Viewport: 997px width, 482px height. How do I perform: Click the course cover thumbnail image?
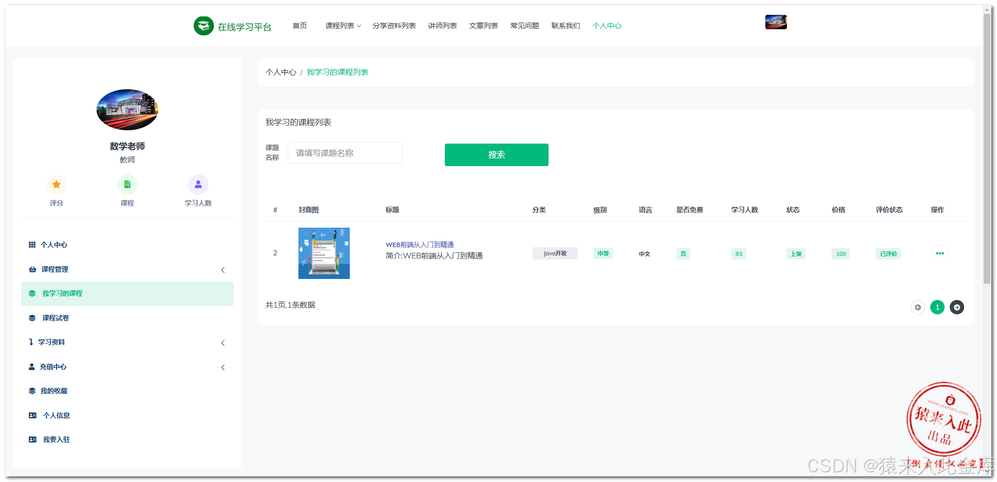(x=324, y=253)
